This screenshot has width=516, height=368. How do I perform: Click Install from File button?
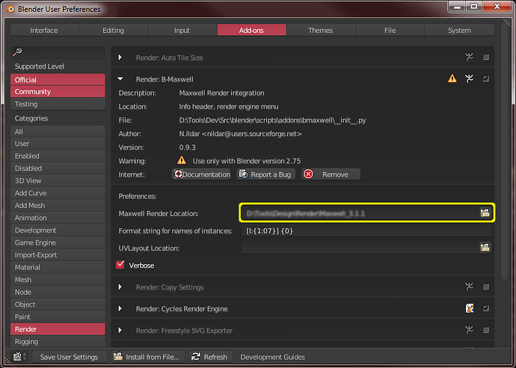[x=147, y=357]
